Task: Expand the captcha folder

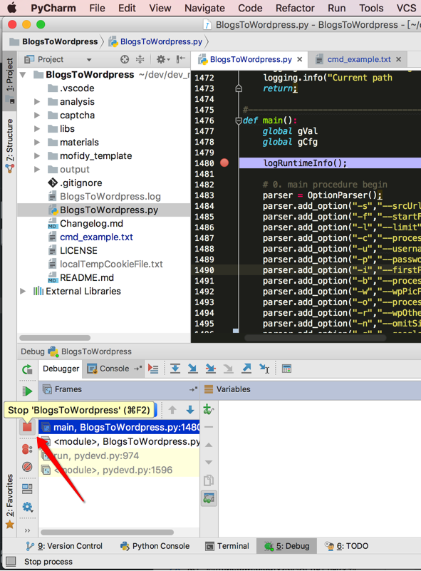Action: click(37, 115)
